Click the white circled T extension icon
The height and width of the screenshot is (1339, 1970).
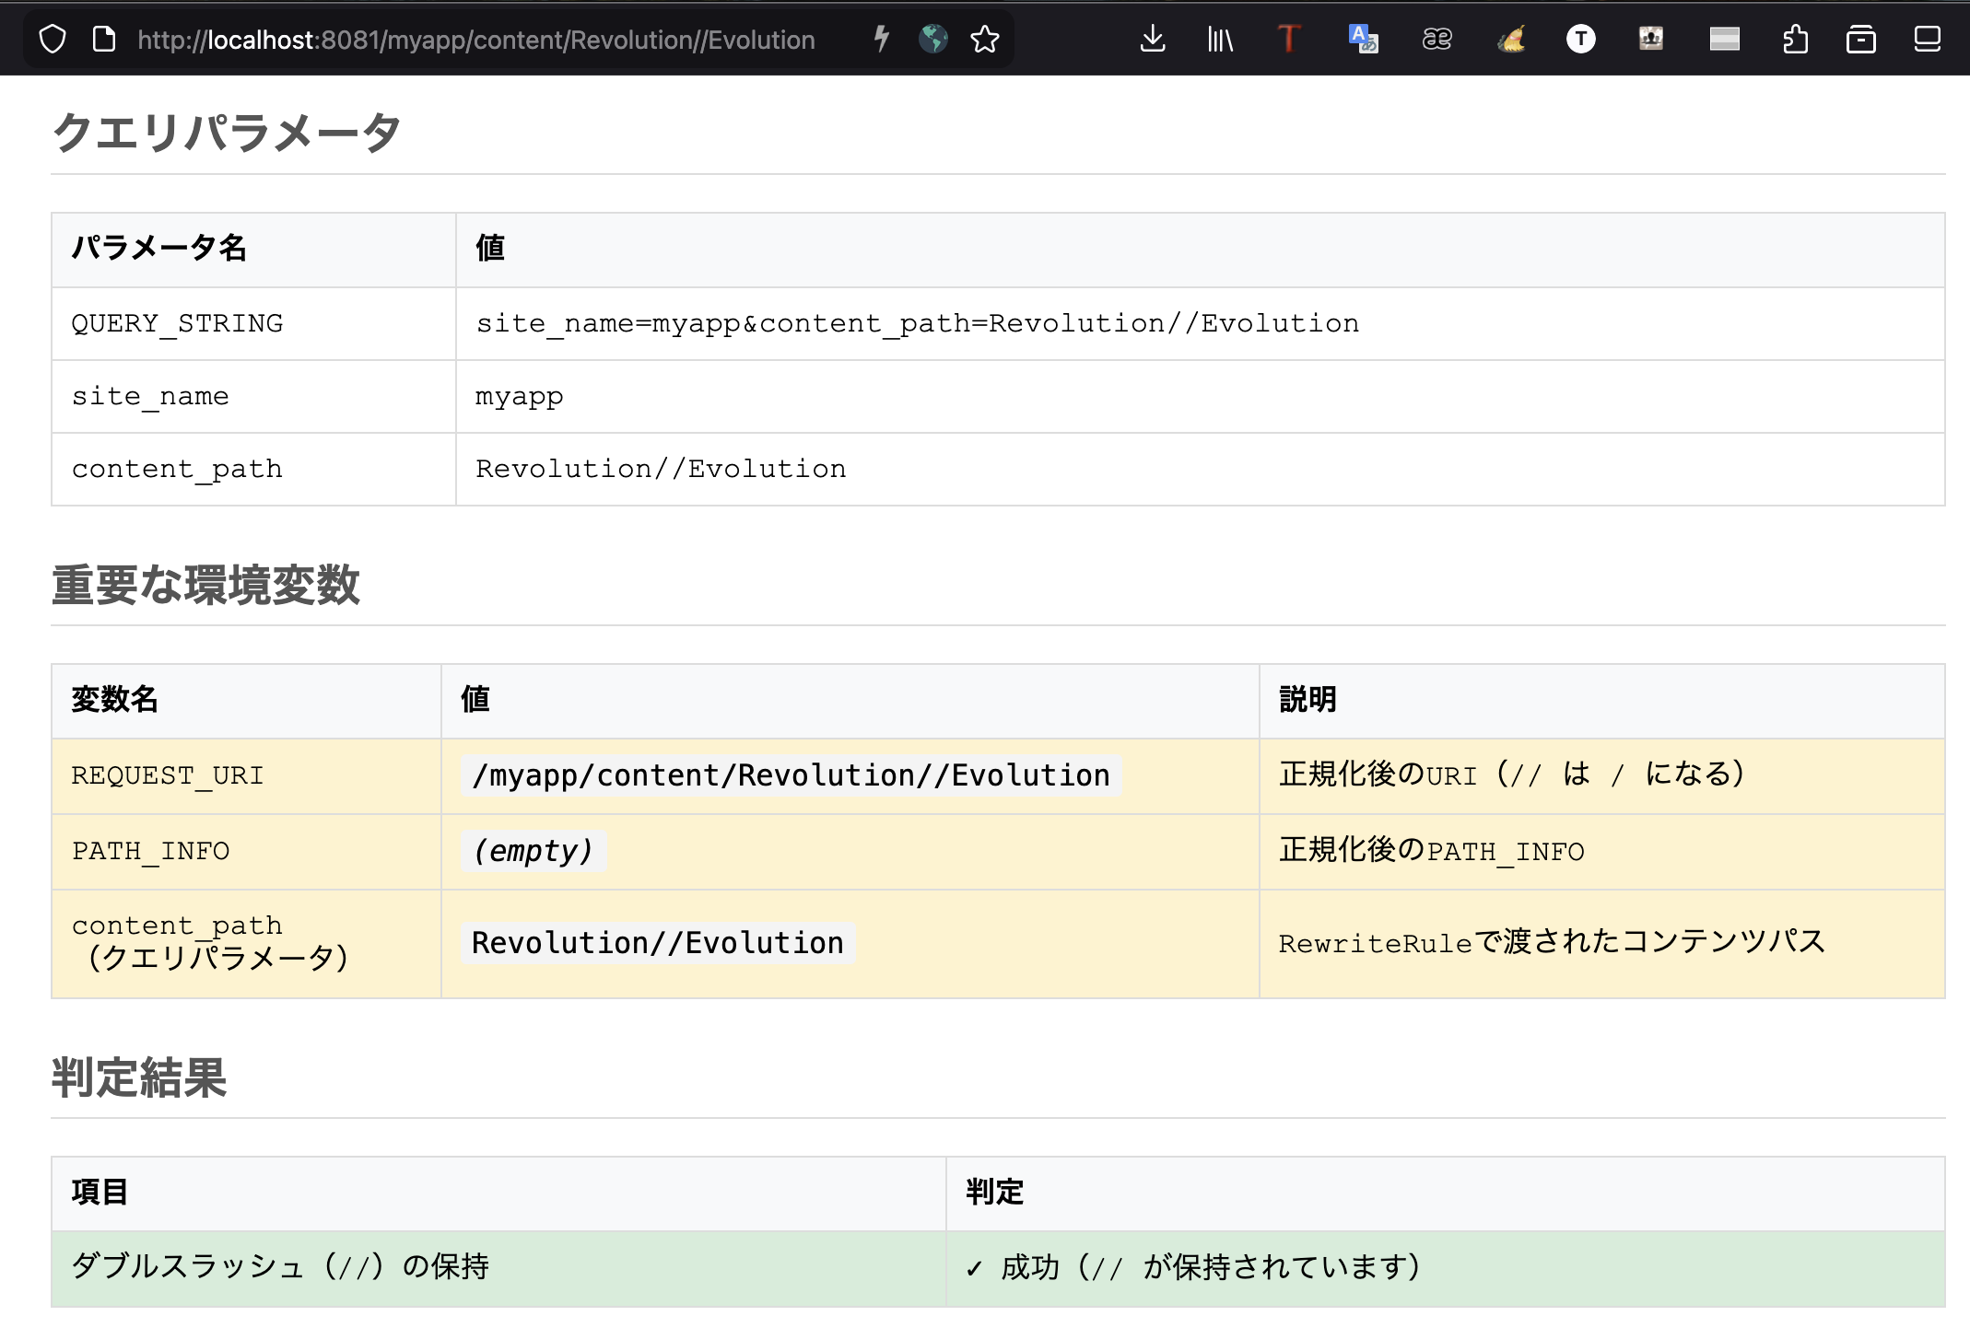click(1581, 39)
